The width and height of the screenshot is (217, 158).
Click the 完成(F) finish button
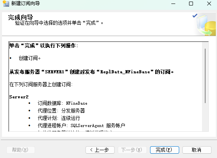(x=165, y=150)
